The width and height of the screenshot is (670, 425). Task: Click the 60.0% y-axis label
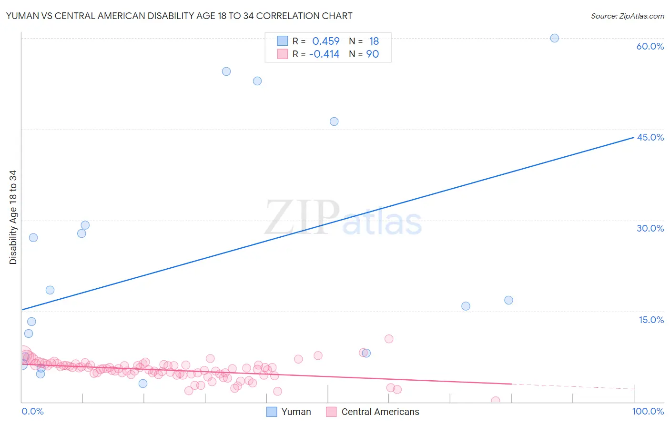(x=650, y=46)
